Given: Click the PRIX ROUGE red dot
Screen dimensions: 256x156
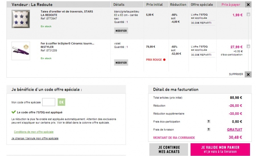Looking at the screenshot, I should [164, 60].
